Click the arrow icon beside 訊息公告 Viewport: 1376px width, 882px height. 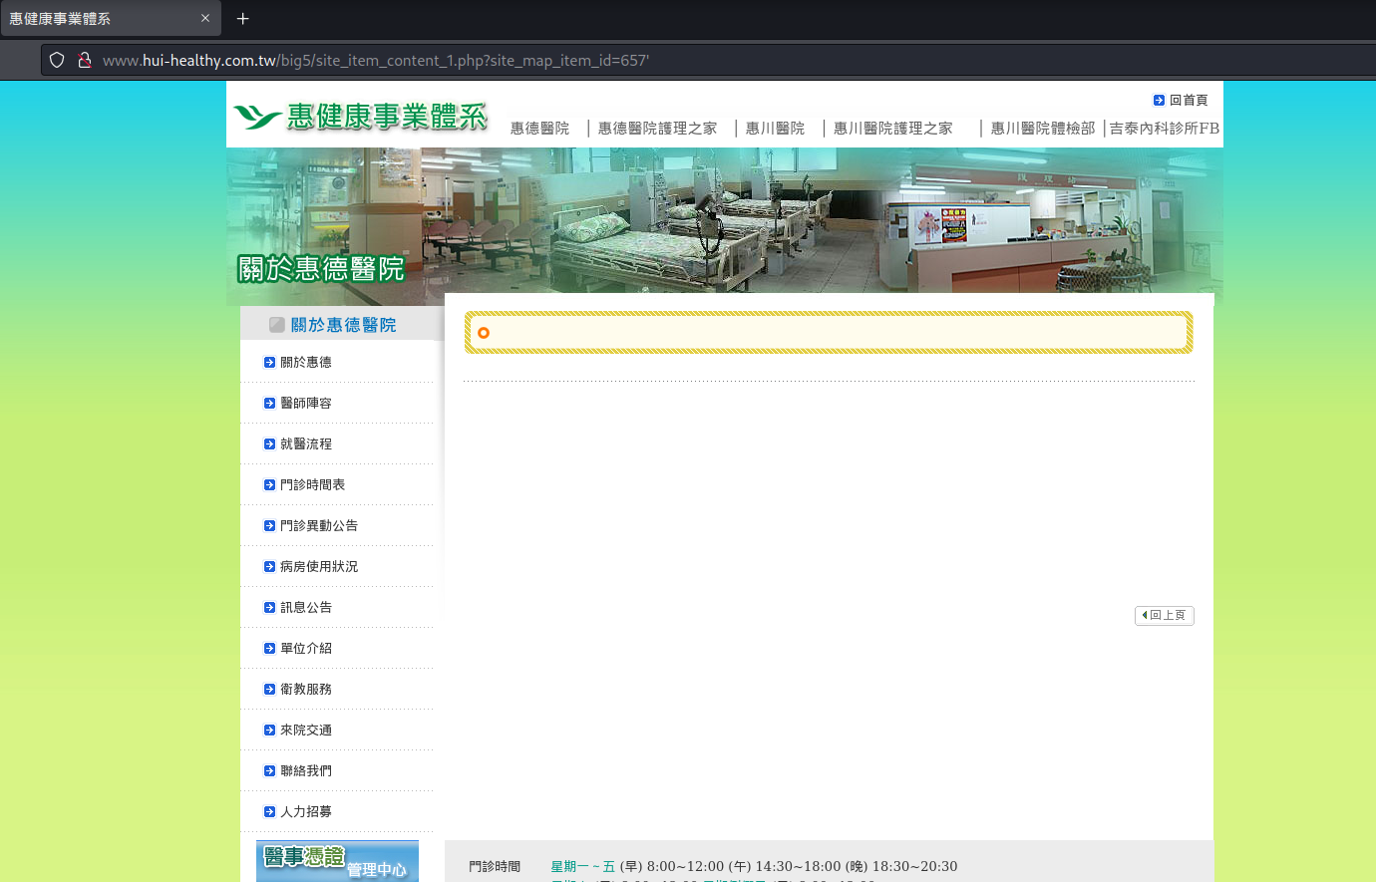pyautogui.click(x=269, y=607)
